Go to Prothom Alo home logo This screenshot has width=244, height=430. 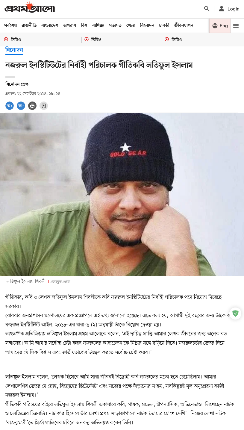30,7
